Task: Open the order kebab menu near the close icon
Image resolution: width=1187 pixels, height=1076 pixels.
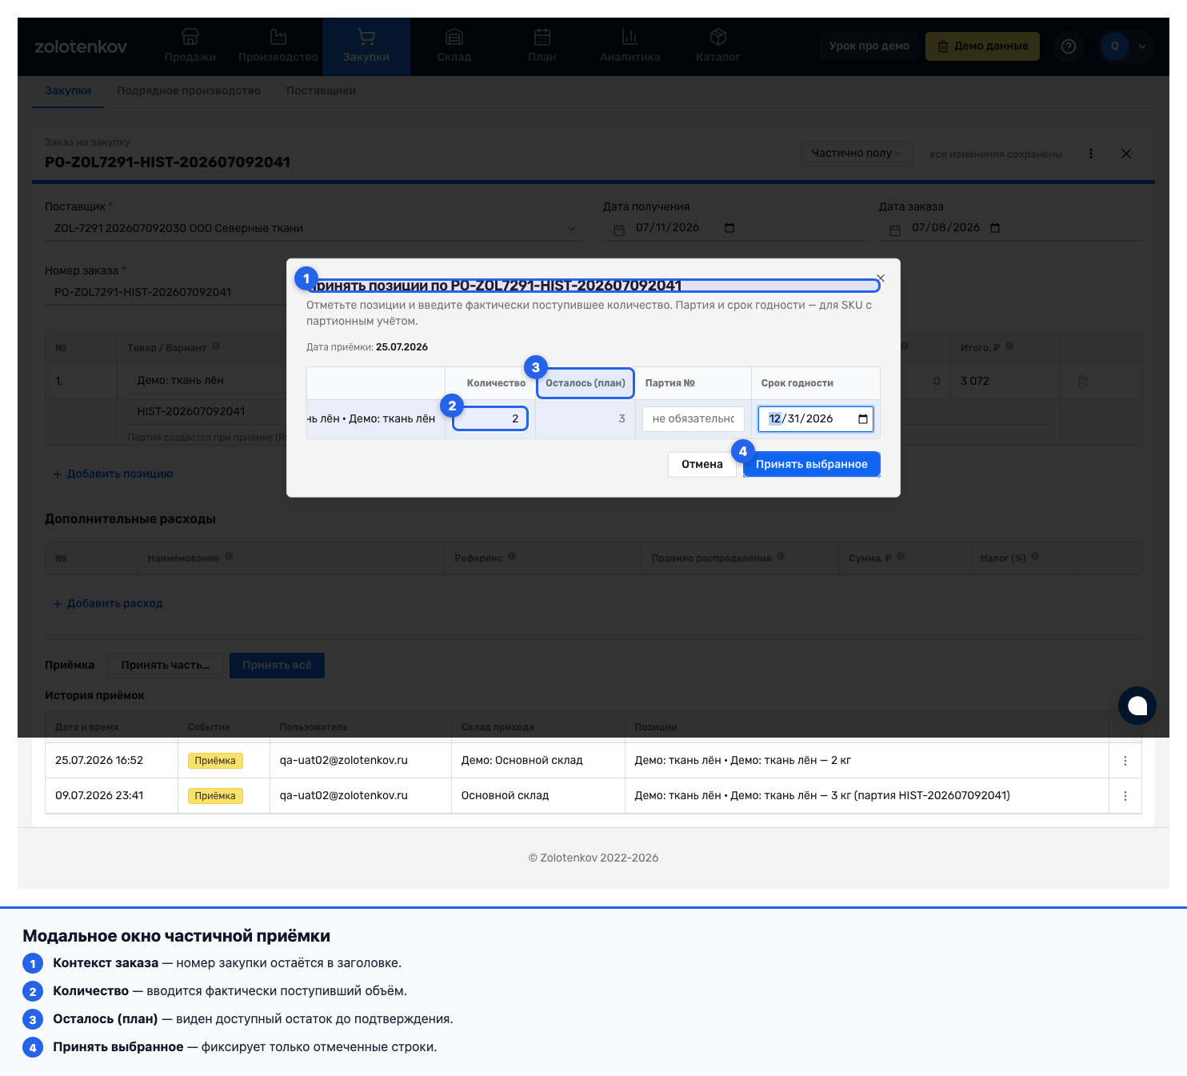Action: pos(1091,154)
